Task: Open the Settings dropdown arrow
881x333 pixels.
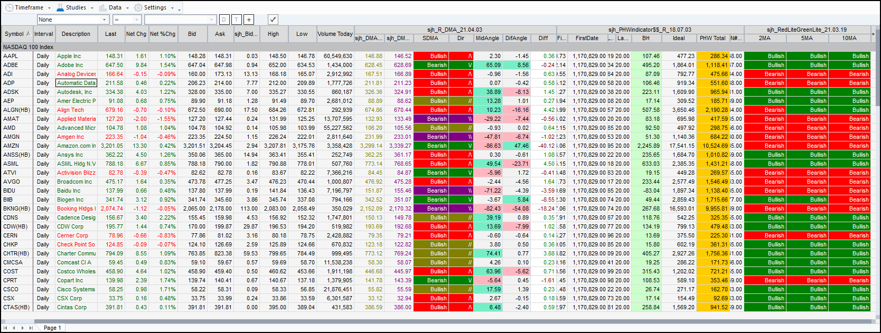Action: pos(172,8)
